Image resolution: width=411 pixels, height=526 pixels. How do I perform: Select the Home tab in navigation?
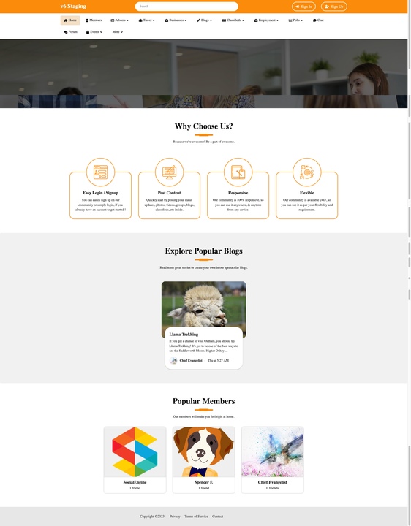click(70, 20)
